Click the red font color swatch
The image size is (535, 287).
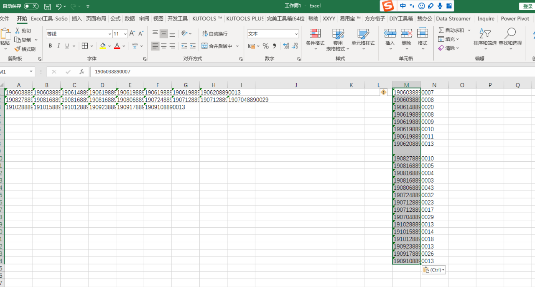pyautogui.click(x=117, y=46)
